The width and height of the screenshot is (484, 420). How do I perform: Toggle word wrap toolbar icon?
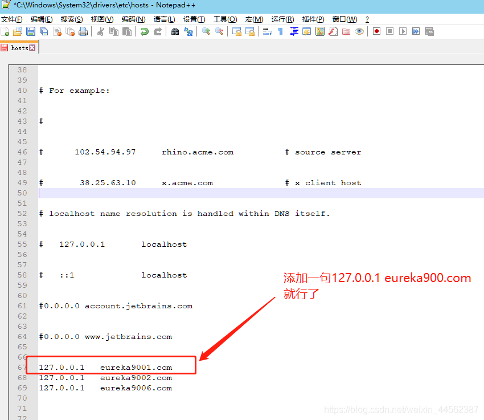pyautogui.click(x=267, y=31)
